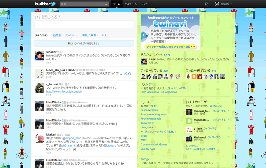Viewport: 266px width, 168px height.
Task: Follow y_face suggested user
Action: [210, 128]
